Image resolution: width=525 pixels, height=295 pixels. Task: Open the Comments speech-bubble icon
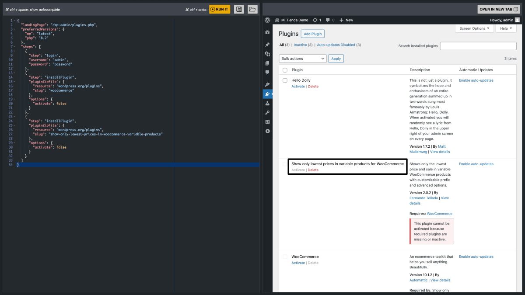pyautogui.click(x=268, y=72)
